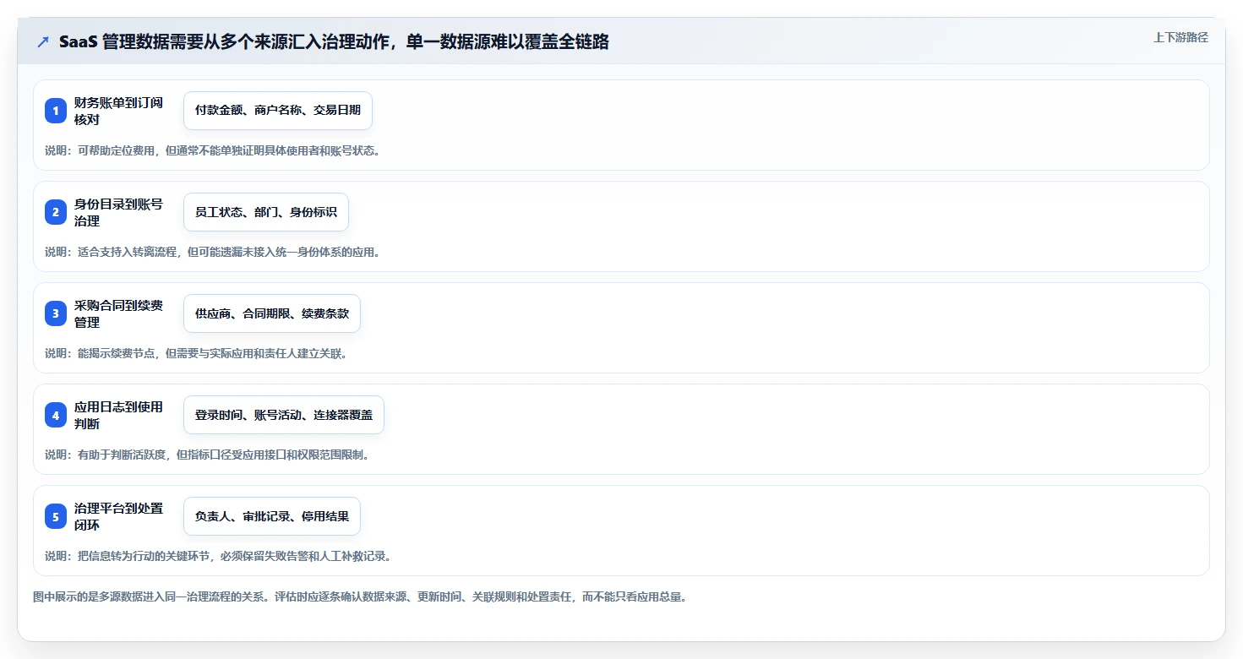The width and height of the screenshot is (1243, 659).
Task: Click the footer paragraph starting 图中展示的是
Action: 360,596
